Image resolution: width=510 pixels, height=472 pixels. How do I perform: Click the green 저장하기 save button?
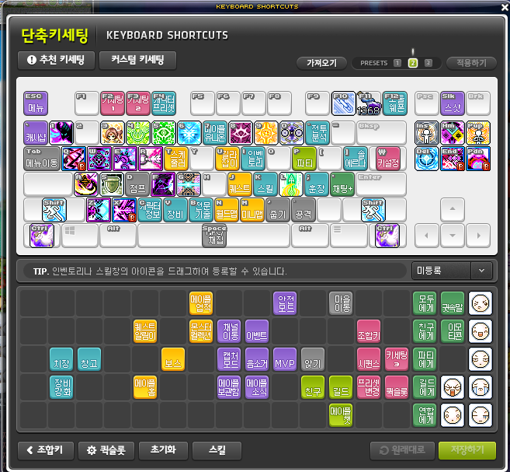pyautogui.click(x=467, y=450)
